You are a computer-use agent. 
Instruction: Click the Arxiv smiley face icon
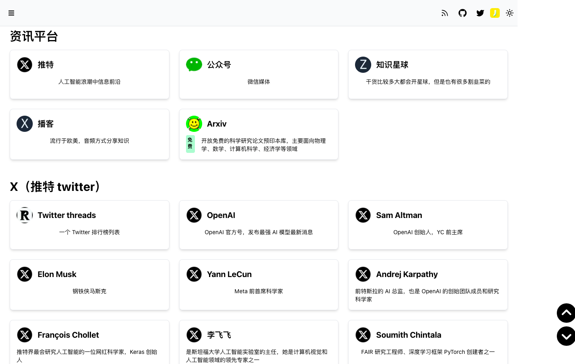(194, 124)
